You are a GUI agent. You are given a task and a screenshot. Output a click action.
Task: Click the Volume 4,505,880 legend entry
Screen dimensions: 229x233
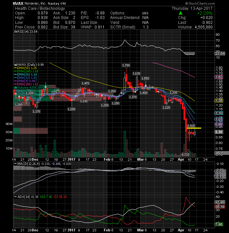28,87
